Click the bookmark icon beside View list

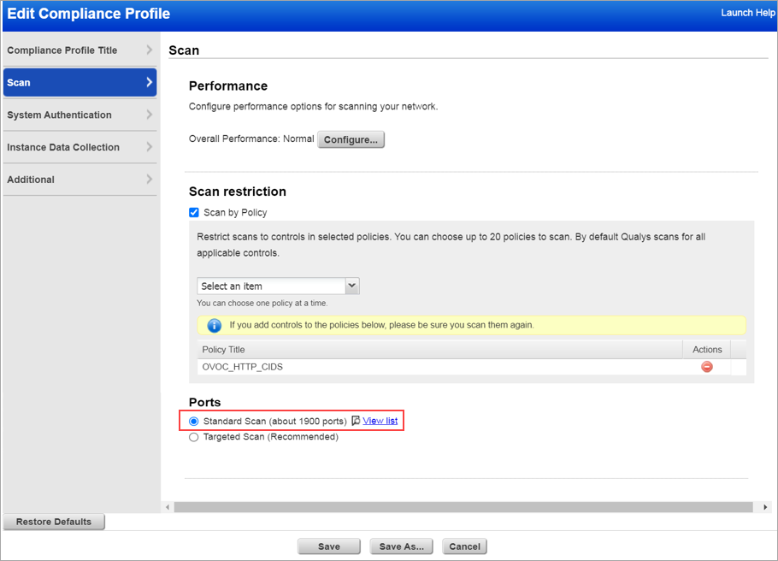(x=354, y=420)
